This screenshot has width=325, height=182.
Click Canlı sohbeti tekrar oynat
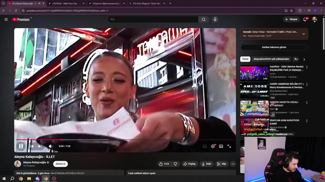click(142, 173)
